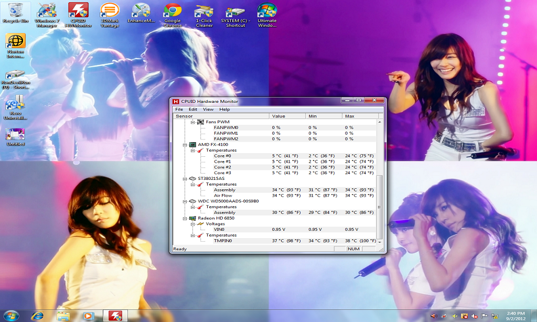Open the Recycle Bin desktop icon
The width and height of the screenshot is (537, 322).
(15, 13)
